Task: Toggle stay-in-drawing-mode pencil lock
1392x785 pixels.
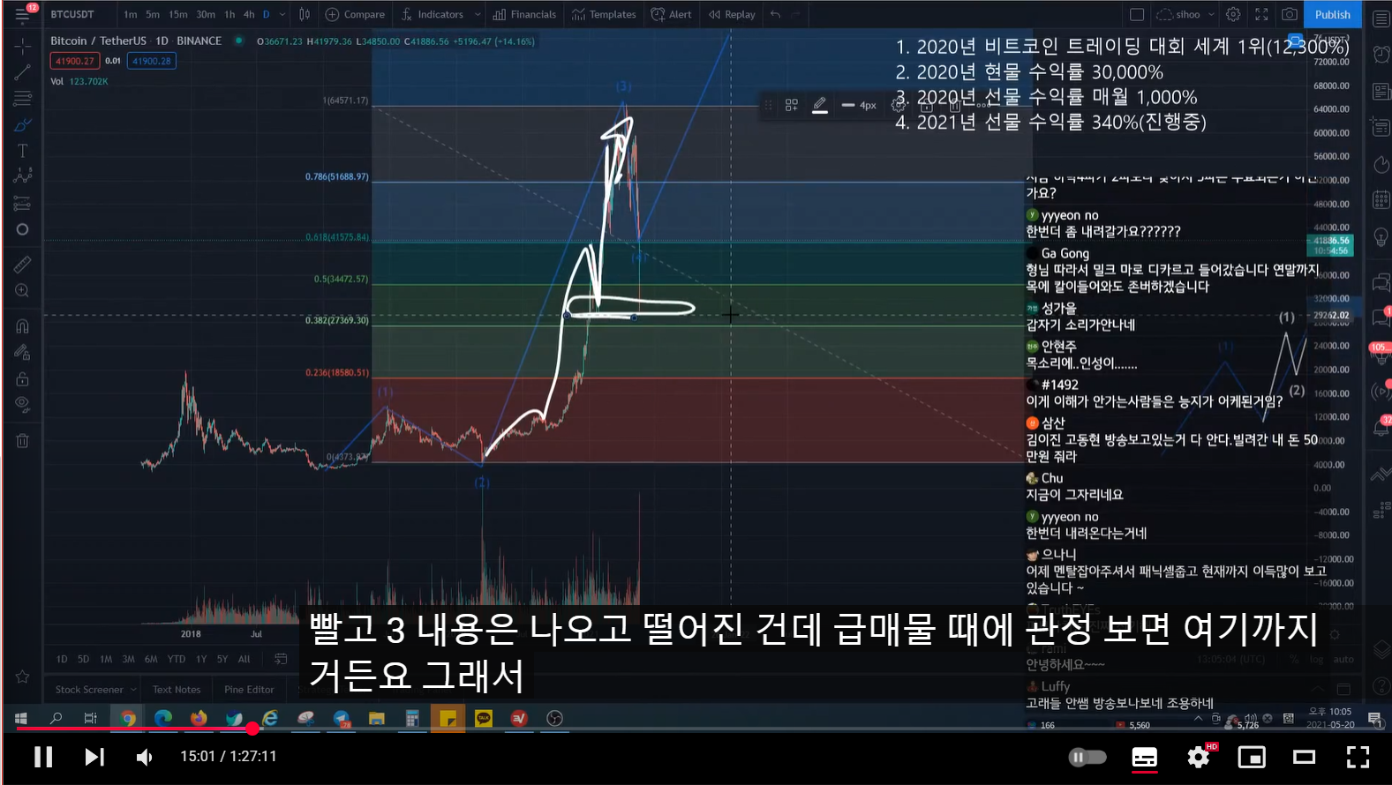Action: [x=23, y=352]
